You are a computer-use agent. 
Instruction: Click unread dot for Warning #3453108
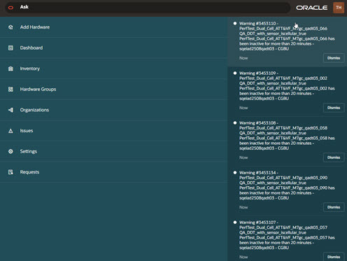(235, 123)
